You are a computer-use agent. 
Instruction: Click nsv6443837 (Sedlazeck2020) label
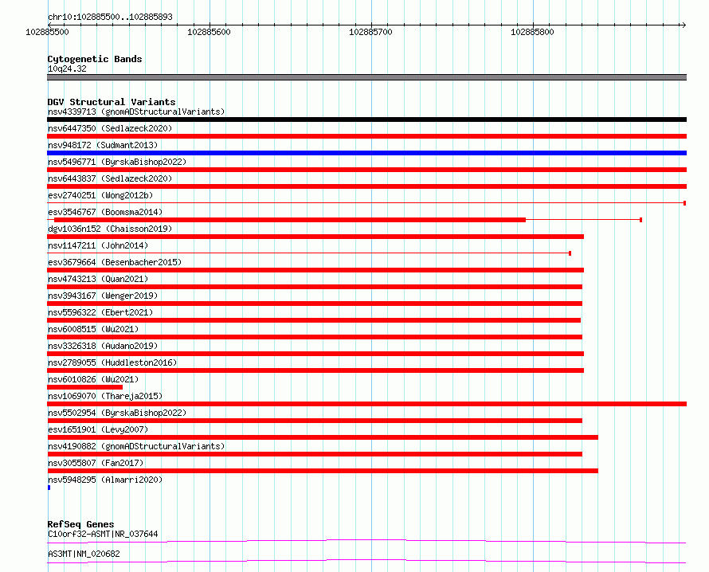(110, 178)
